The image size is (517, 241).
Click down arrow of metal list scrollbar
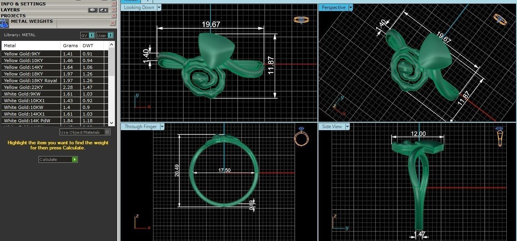[111, 123]
